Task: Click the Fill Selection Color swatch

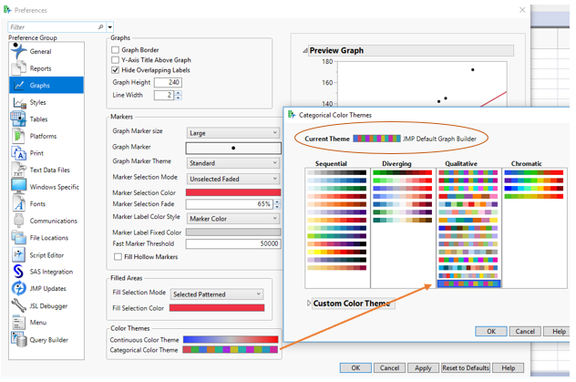Action: (x=217, y=308)
